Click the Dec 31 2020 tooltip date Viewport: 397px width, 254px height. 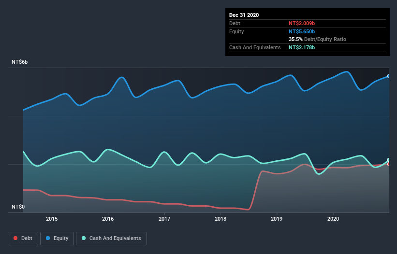click(x=244, y=15)
